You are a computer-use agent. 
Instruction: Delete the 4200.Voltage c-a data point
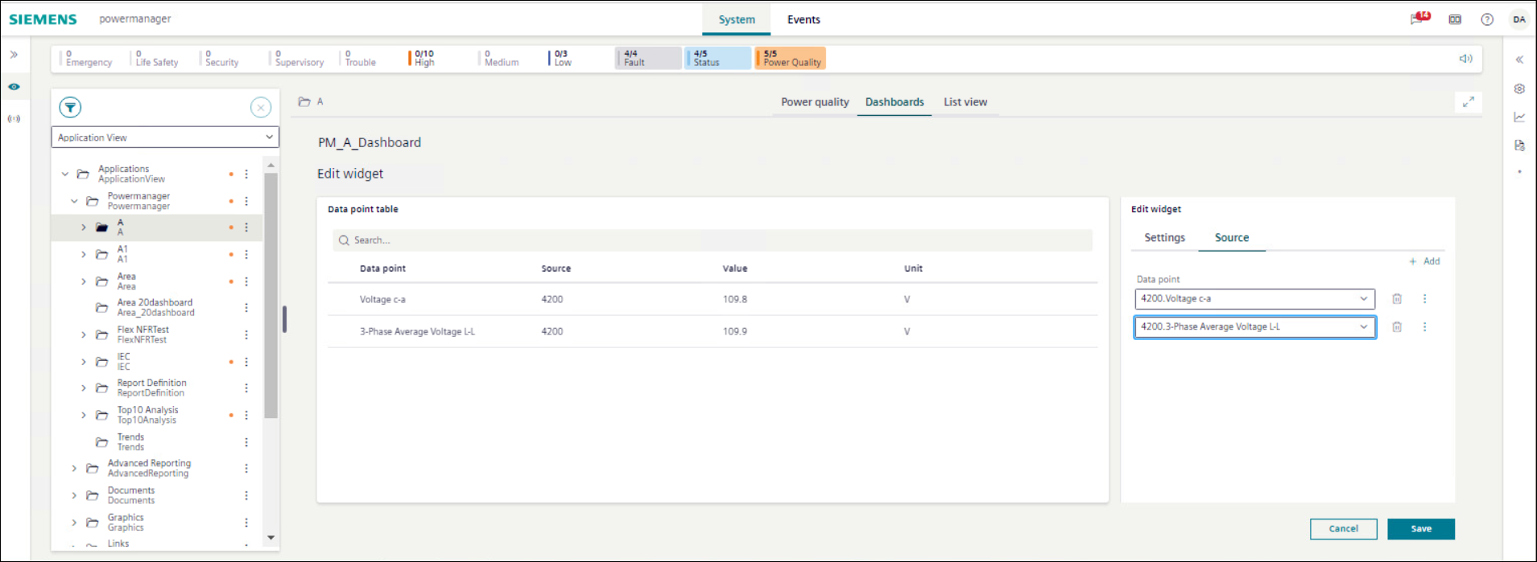pos(1397,299)
